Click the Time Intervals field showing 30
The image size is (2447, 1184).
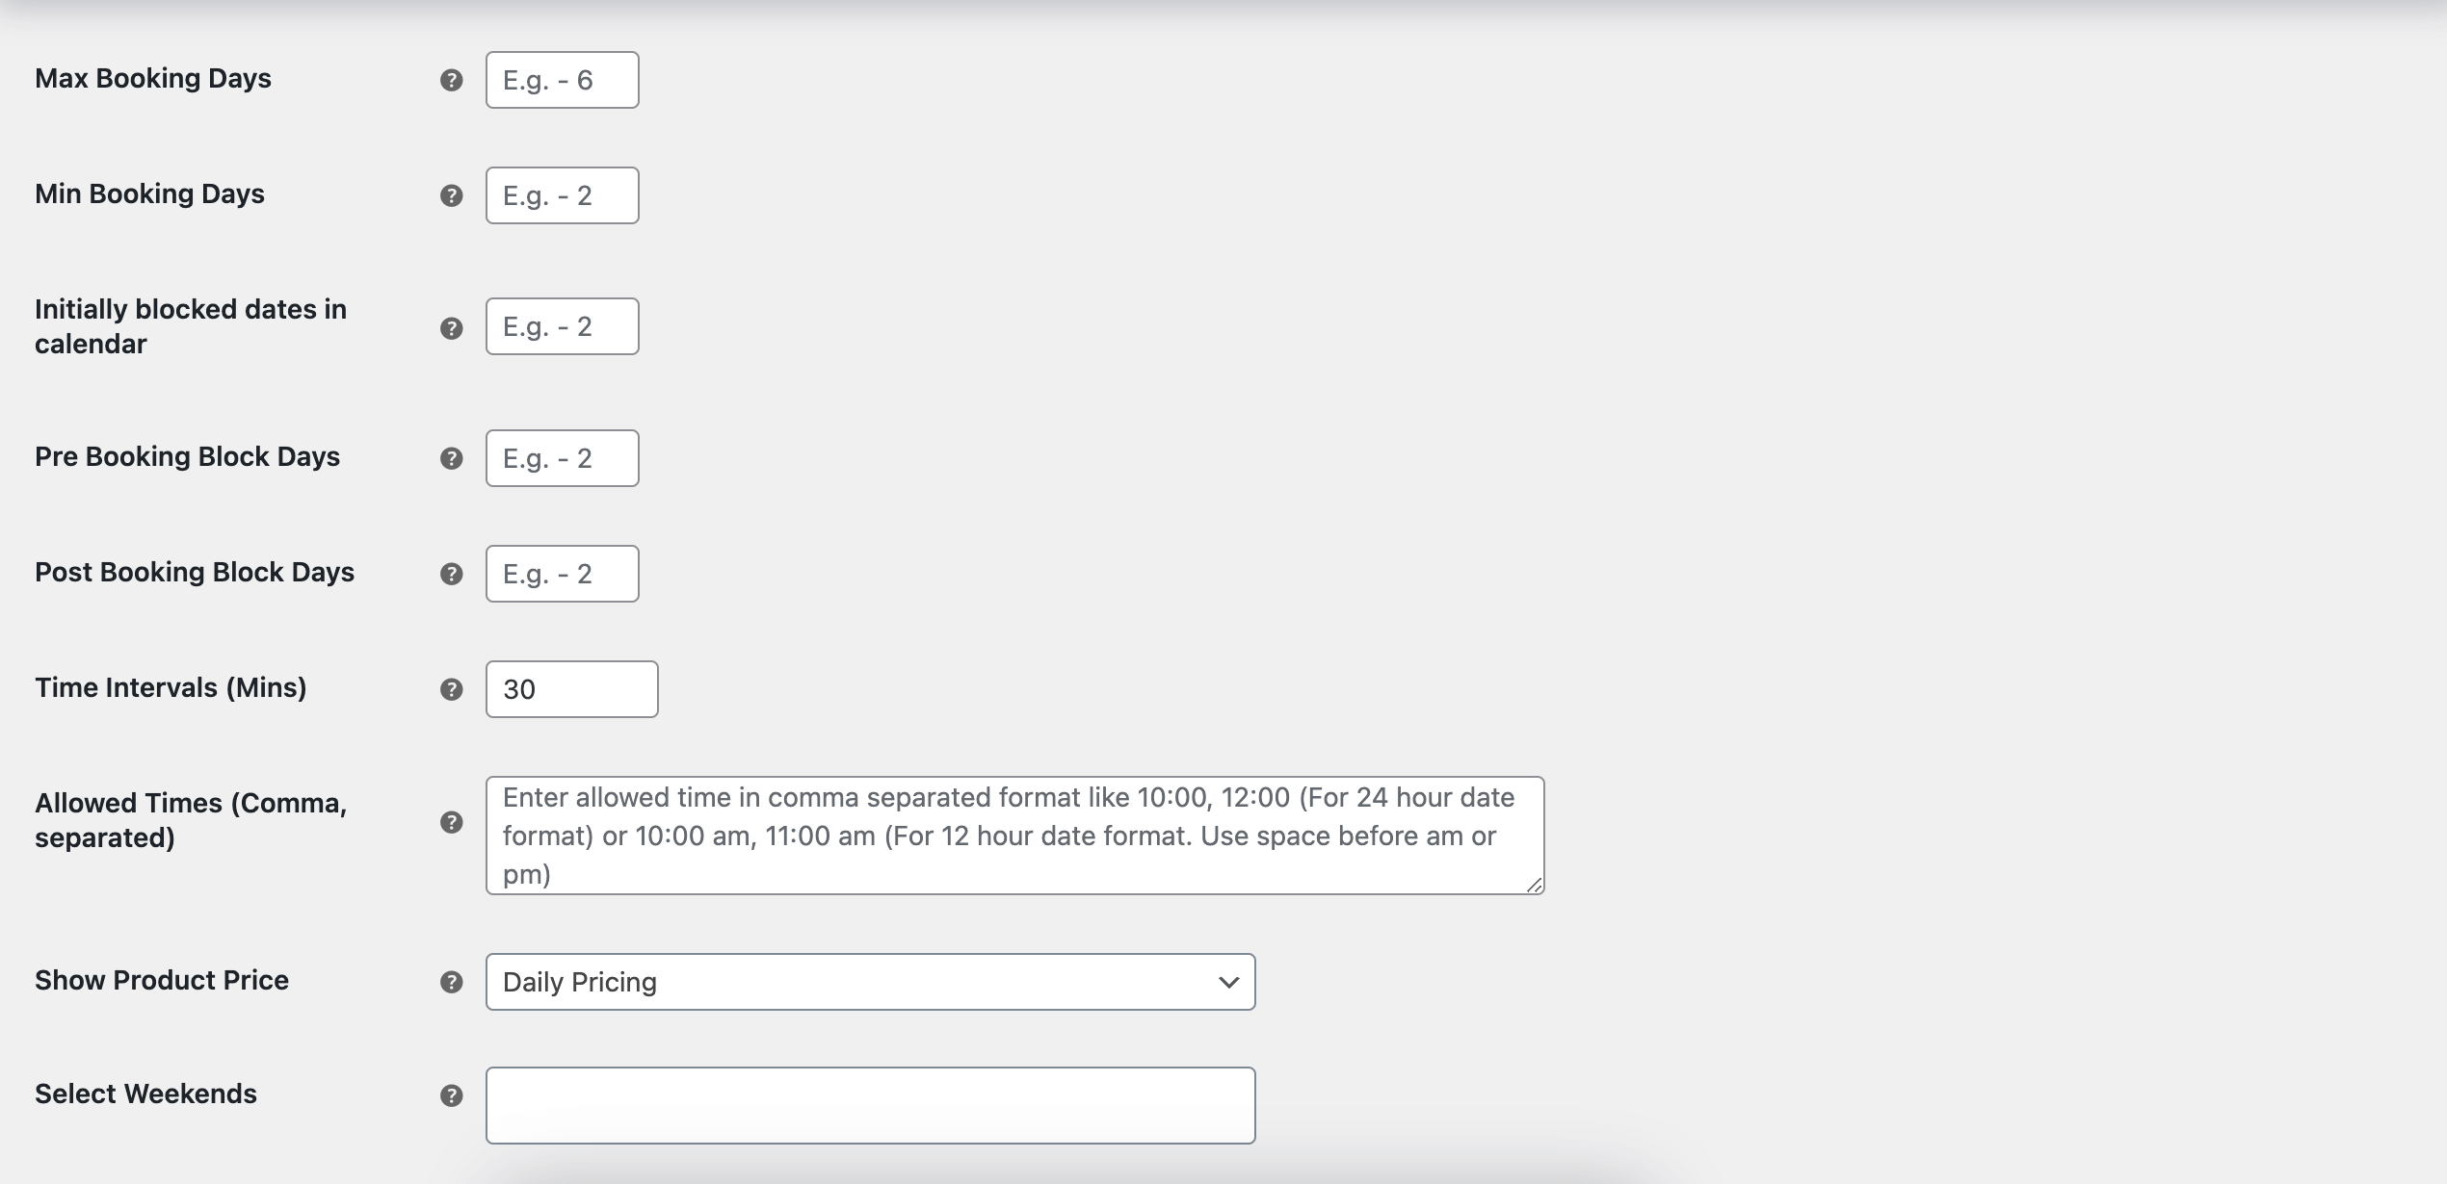click(x=571, y=688)
